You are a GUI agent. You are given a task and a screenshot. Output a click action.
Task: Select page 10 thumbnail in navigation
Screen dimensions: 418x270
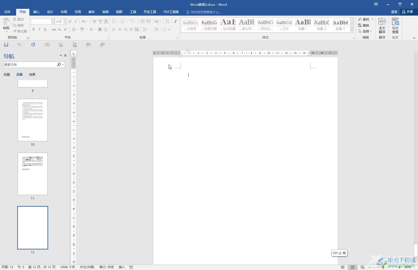pos(33,120)
